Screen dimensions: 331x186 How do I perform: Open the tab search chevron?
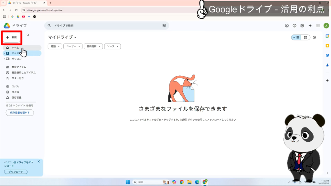click(3, 3)
